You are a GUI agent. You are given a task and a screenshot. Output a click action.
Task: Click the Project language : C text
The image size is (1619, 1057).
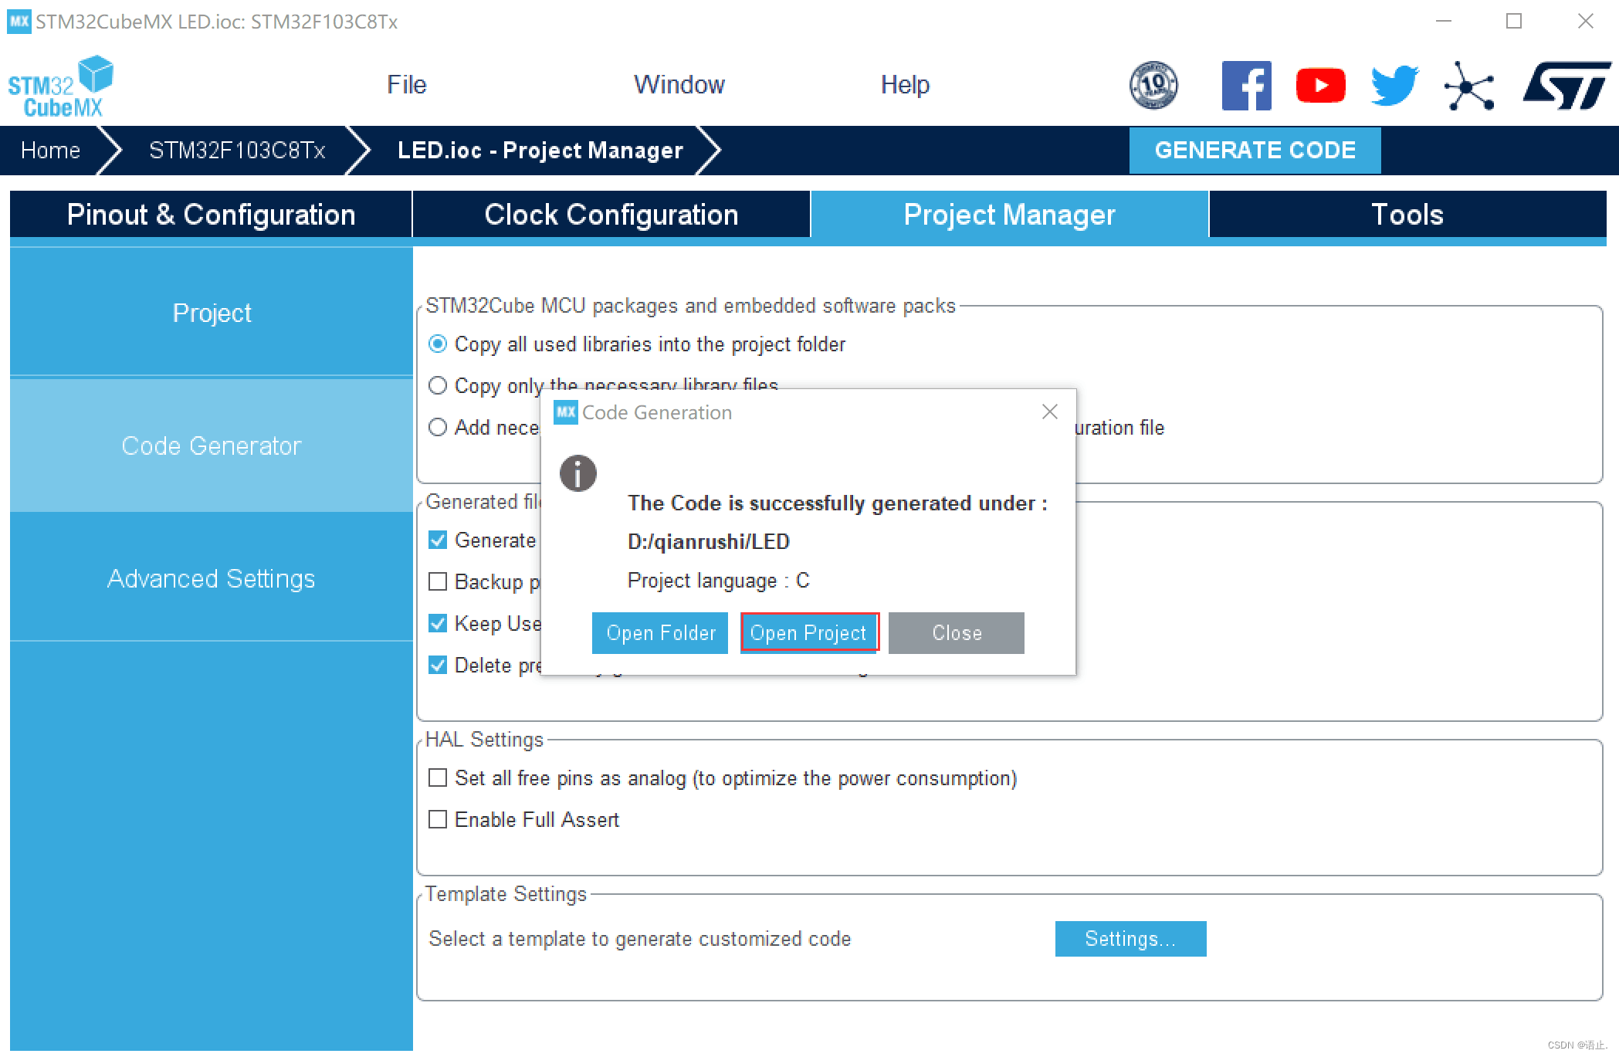click(x=718, y=580)
